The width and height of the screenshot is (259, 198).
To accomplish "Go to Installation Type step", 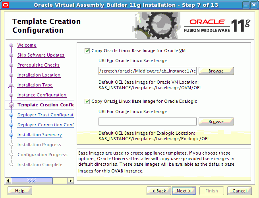I will tap(35, 85).
